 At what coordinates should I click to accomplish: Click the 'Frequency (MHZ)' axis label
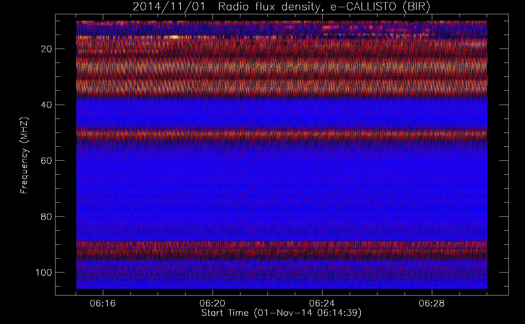click(24, 155)
